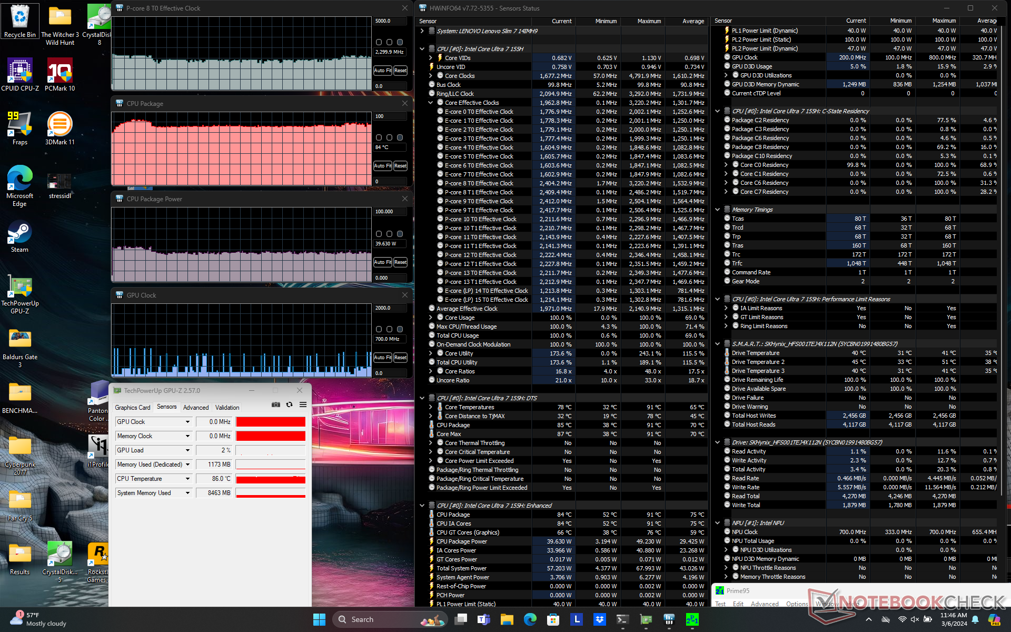Click Auto Fit in P-core 8 graph

click(x=382, y=70)
